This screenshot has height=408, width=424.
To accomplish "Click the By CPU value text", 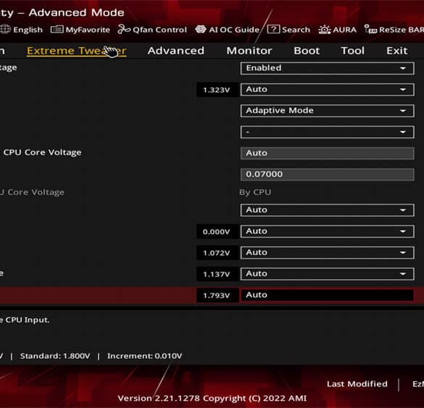I will pos(255,193).
